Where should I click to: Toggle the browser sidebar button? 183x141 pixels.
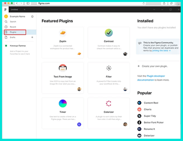click(28, 3)
